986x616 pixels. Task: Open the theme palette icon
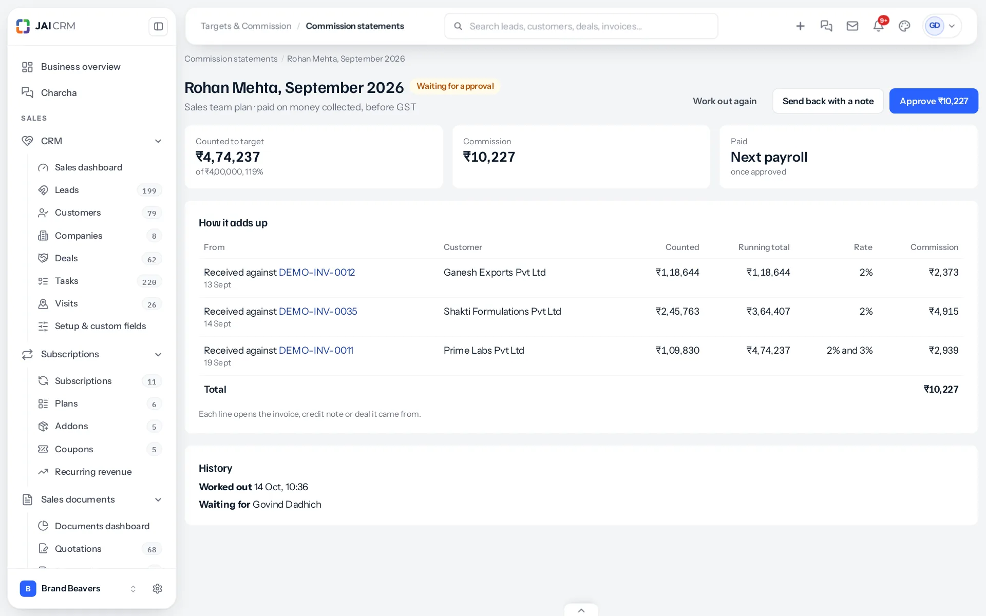click(904, 26)
